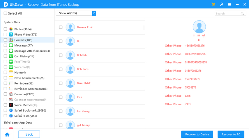This screenshot has width=249, height=140.
Task: Open the hamburger menu in title bar
Action: 229,5
